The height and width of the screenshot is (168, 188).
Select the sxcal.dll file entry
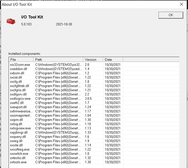tap(16, 77)
